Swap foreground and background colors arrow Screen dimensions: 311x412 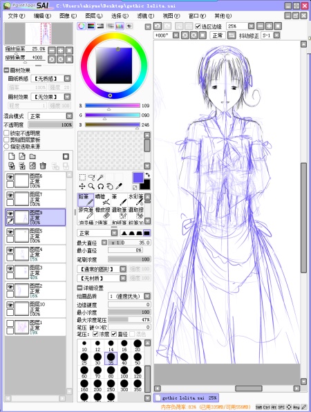(148, 175)
